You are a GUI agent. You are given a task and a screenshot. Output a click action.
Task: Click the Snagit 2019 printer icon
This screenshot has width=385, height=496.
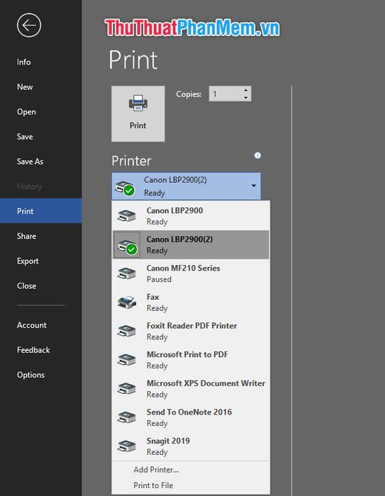tap(127, 446)
